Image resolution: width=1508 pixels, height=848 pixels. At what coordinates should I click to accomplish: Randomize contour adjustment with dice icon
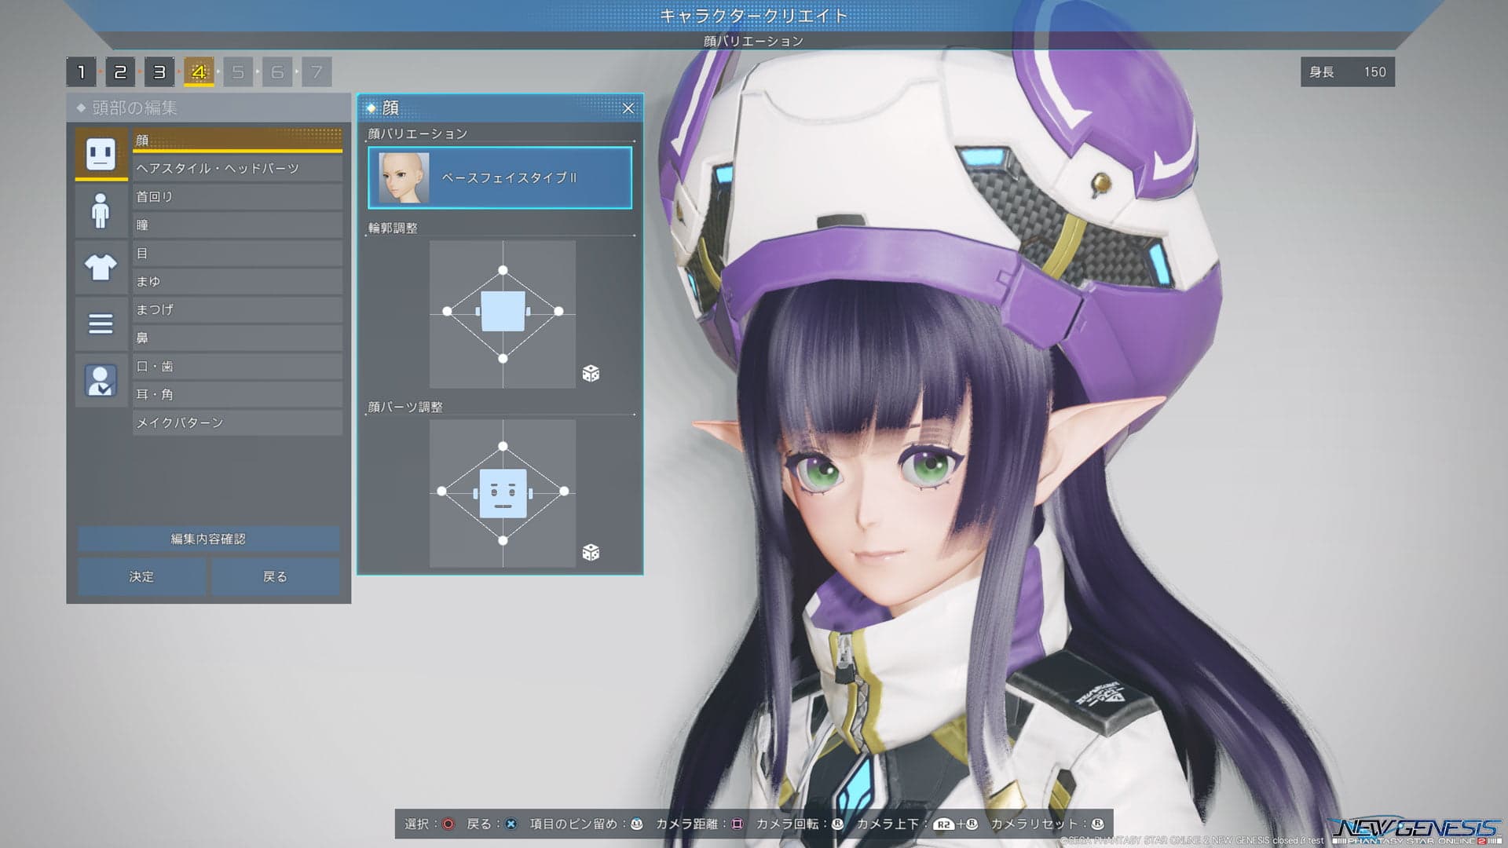coord(591,373)
